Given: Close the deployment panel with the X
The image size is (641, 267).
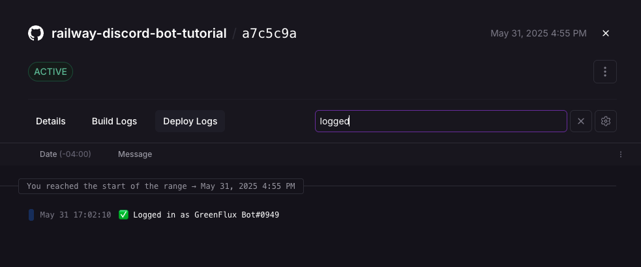Looking at the screenshot, I should [606, 33].
